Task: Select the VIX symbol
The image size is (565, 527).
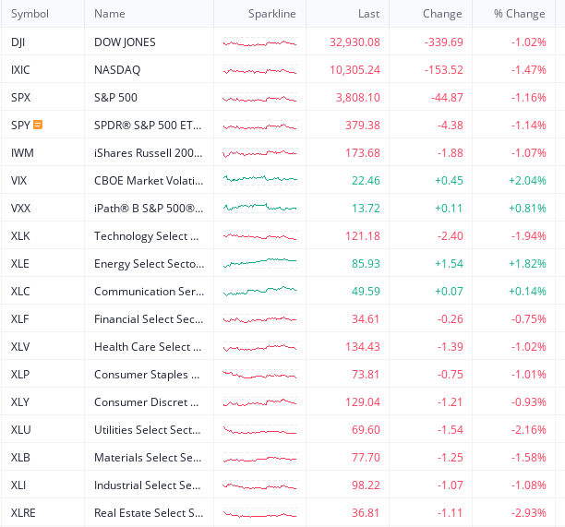Action: (18, 181)
